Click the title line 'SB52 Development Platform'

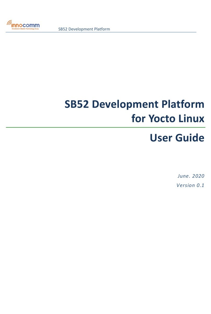coord(134,104)
